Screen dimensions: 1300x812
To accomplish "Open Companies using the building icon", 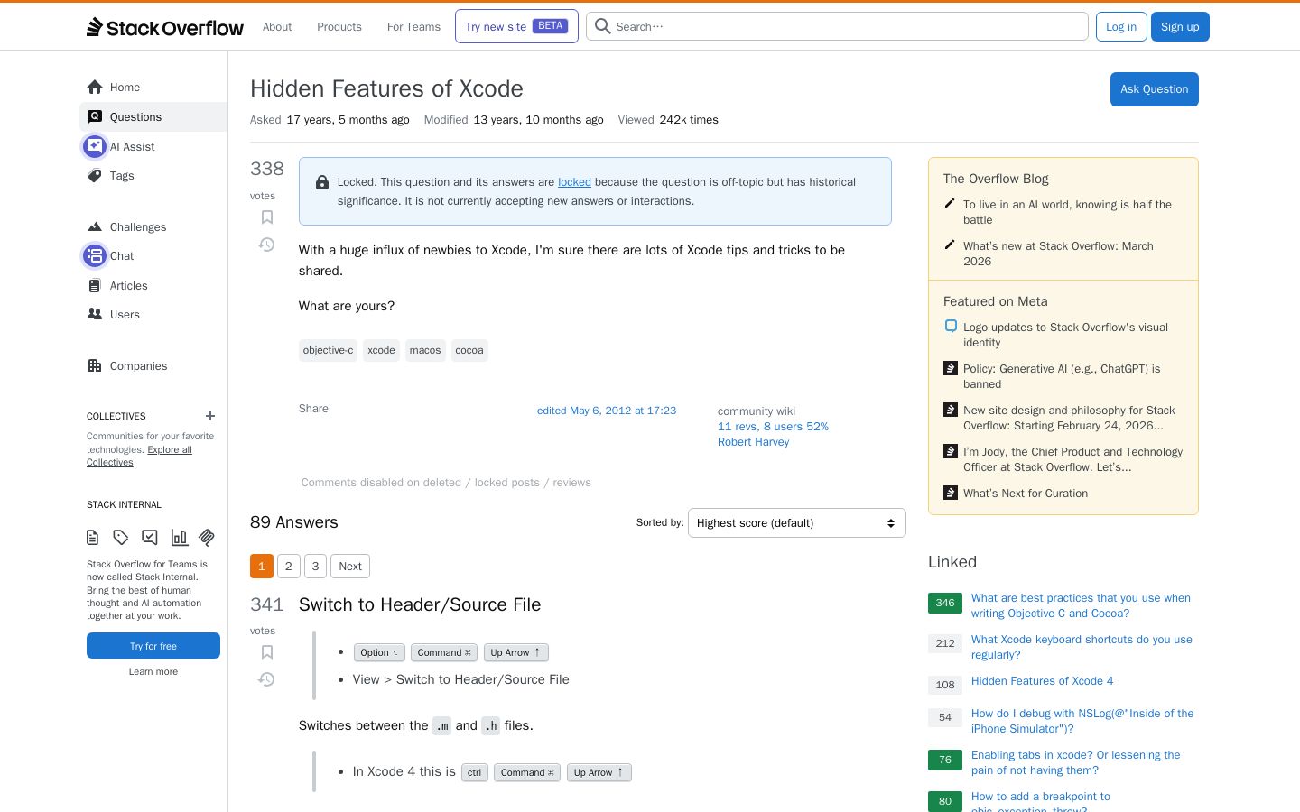I will click(95, 366).
